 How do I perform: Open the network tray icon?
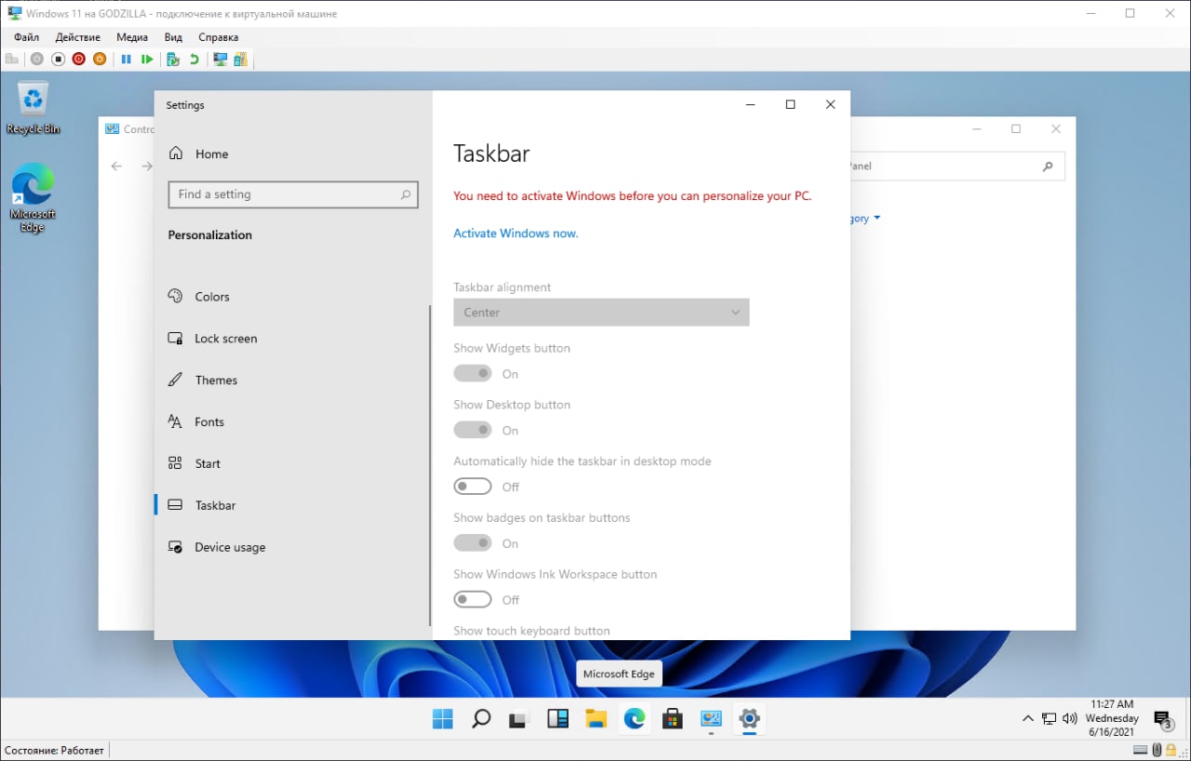point(1049,719)
